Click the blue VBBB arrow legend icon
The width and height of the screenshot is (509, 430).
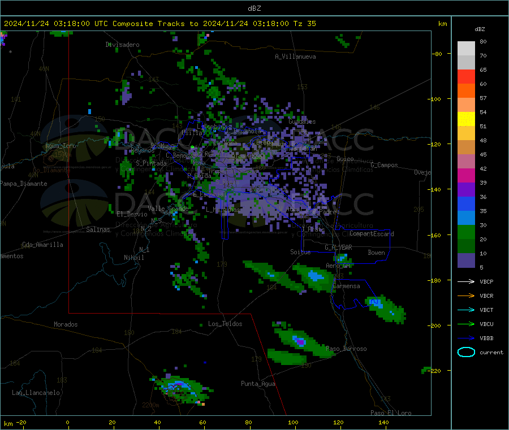tap(466, 338)
